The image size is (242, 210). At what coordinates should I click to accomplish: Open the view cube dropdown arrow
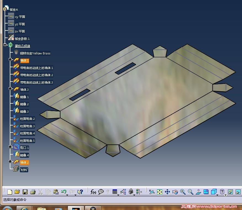[217, 195]
